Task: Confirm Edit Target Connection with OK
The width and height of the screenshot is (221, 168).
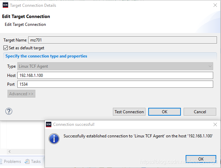Action: click(x=165, y=112)
